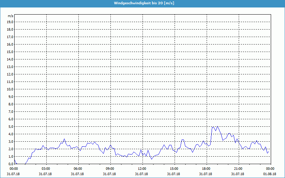This screenshot has height=178, width=285.
Task: Click the 15:00 time axis label
Action: tap(174, 169)
